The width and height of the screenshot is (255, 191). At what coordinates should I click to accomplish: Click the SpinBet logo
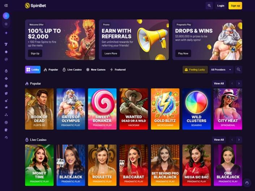tap(35, 6)
